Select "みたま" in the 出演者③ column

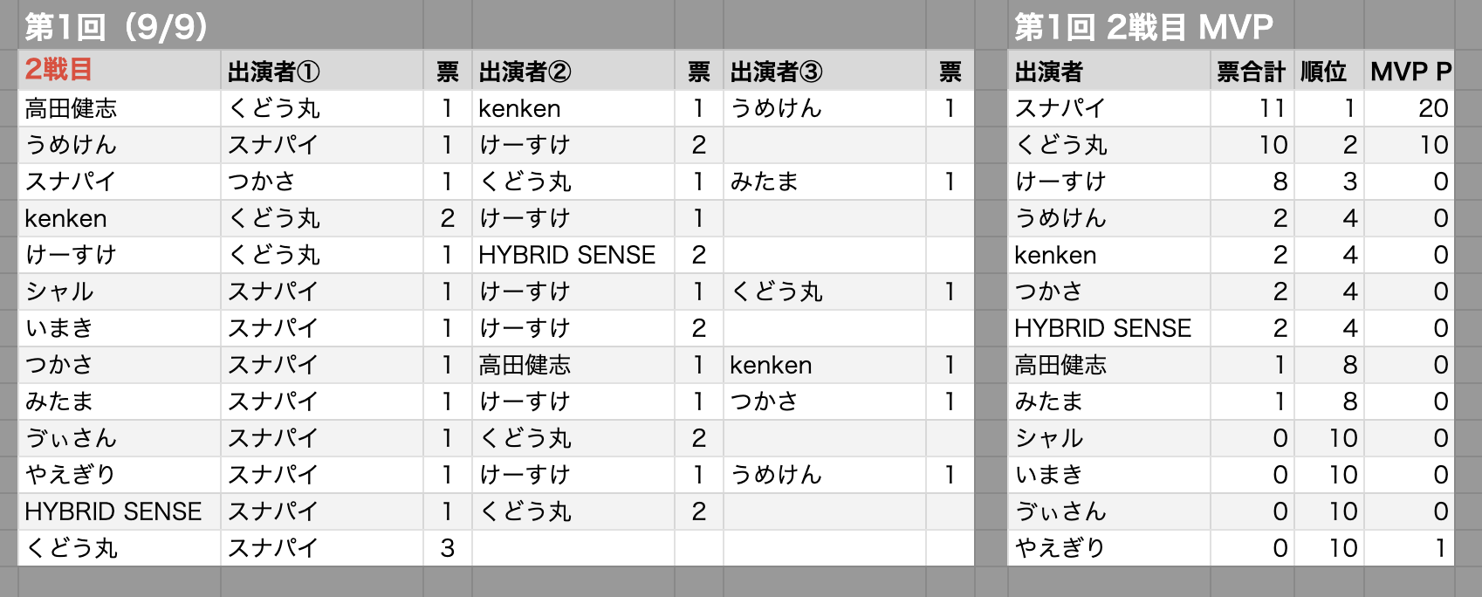[x=764, y=182]
